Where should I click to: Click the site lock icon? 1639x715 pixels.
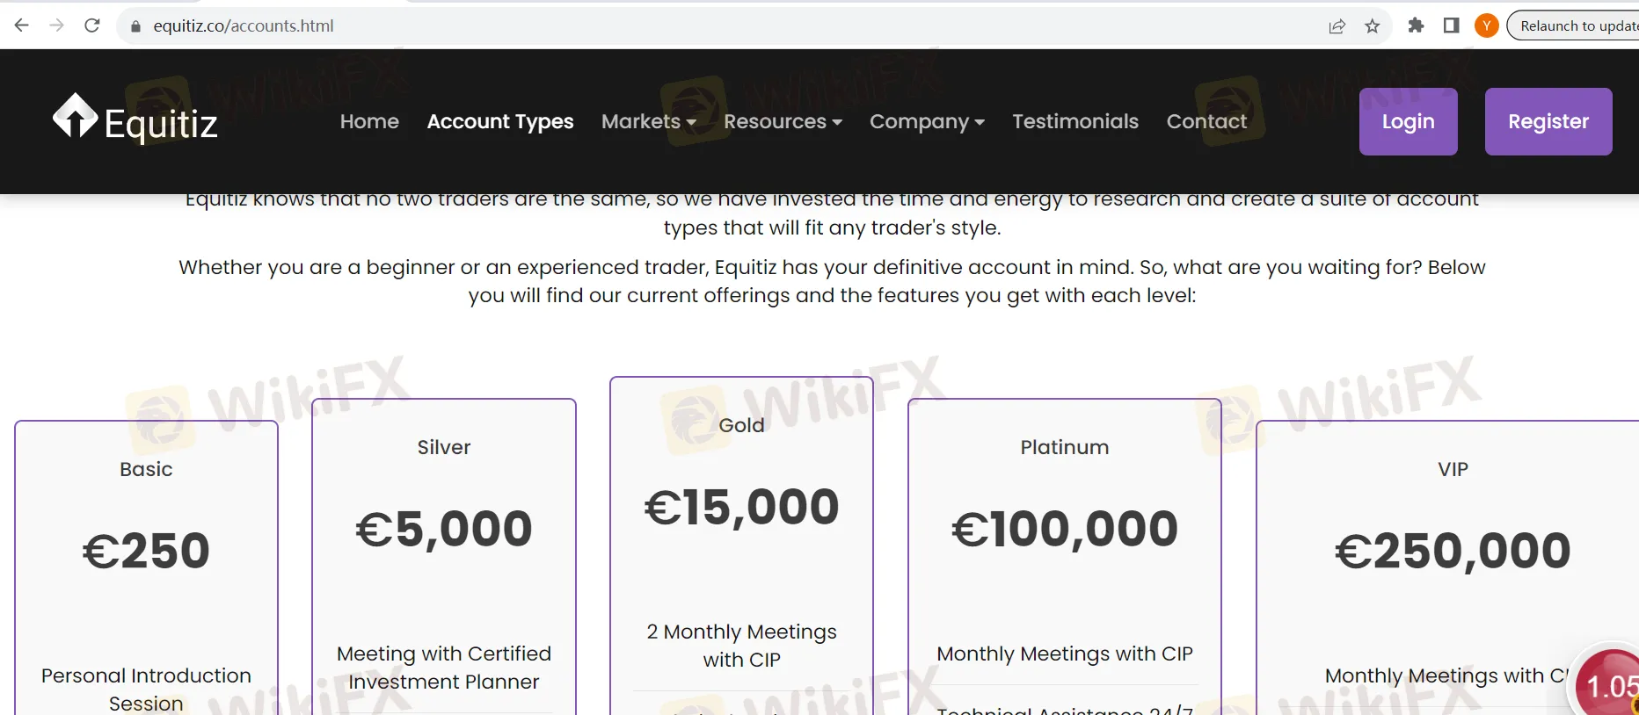135,26
